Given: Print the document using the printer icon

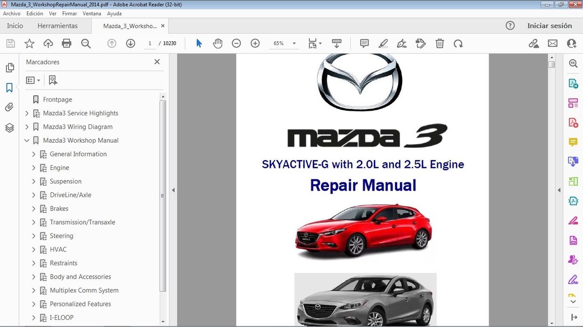Looking at the screenshot, I should point(67,44).
